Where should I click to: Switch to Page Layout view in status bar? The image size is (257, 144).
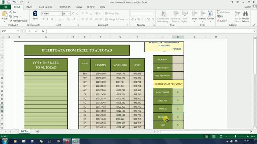[214, 136]
